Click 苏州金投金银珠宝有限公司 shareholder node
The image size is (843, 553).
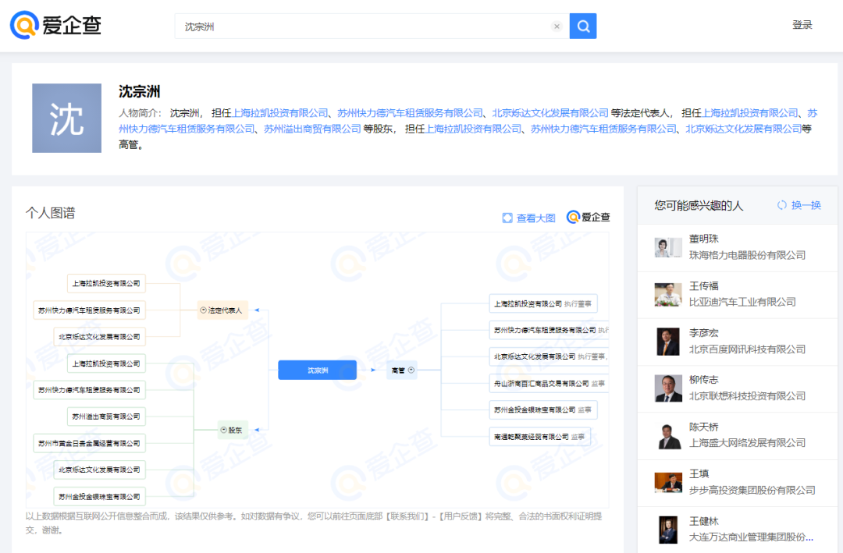click(x=99, y=497)
